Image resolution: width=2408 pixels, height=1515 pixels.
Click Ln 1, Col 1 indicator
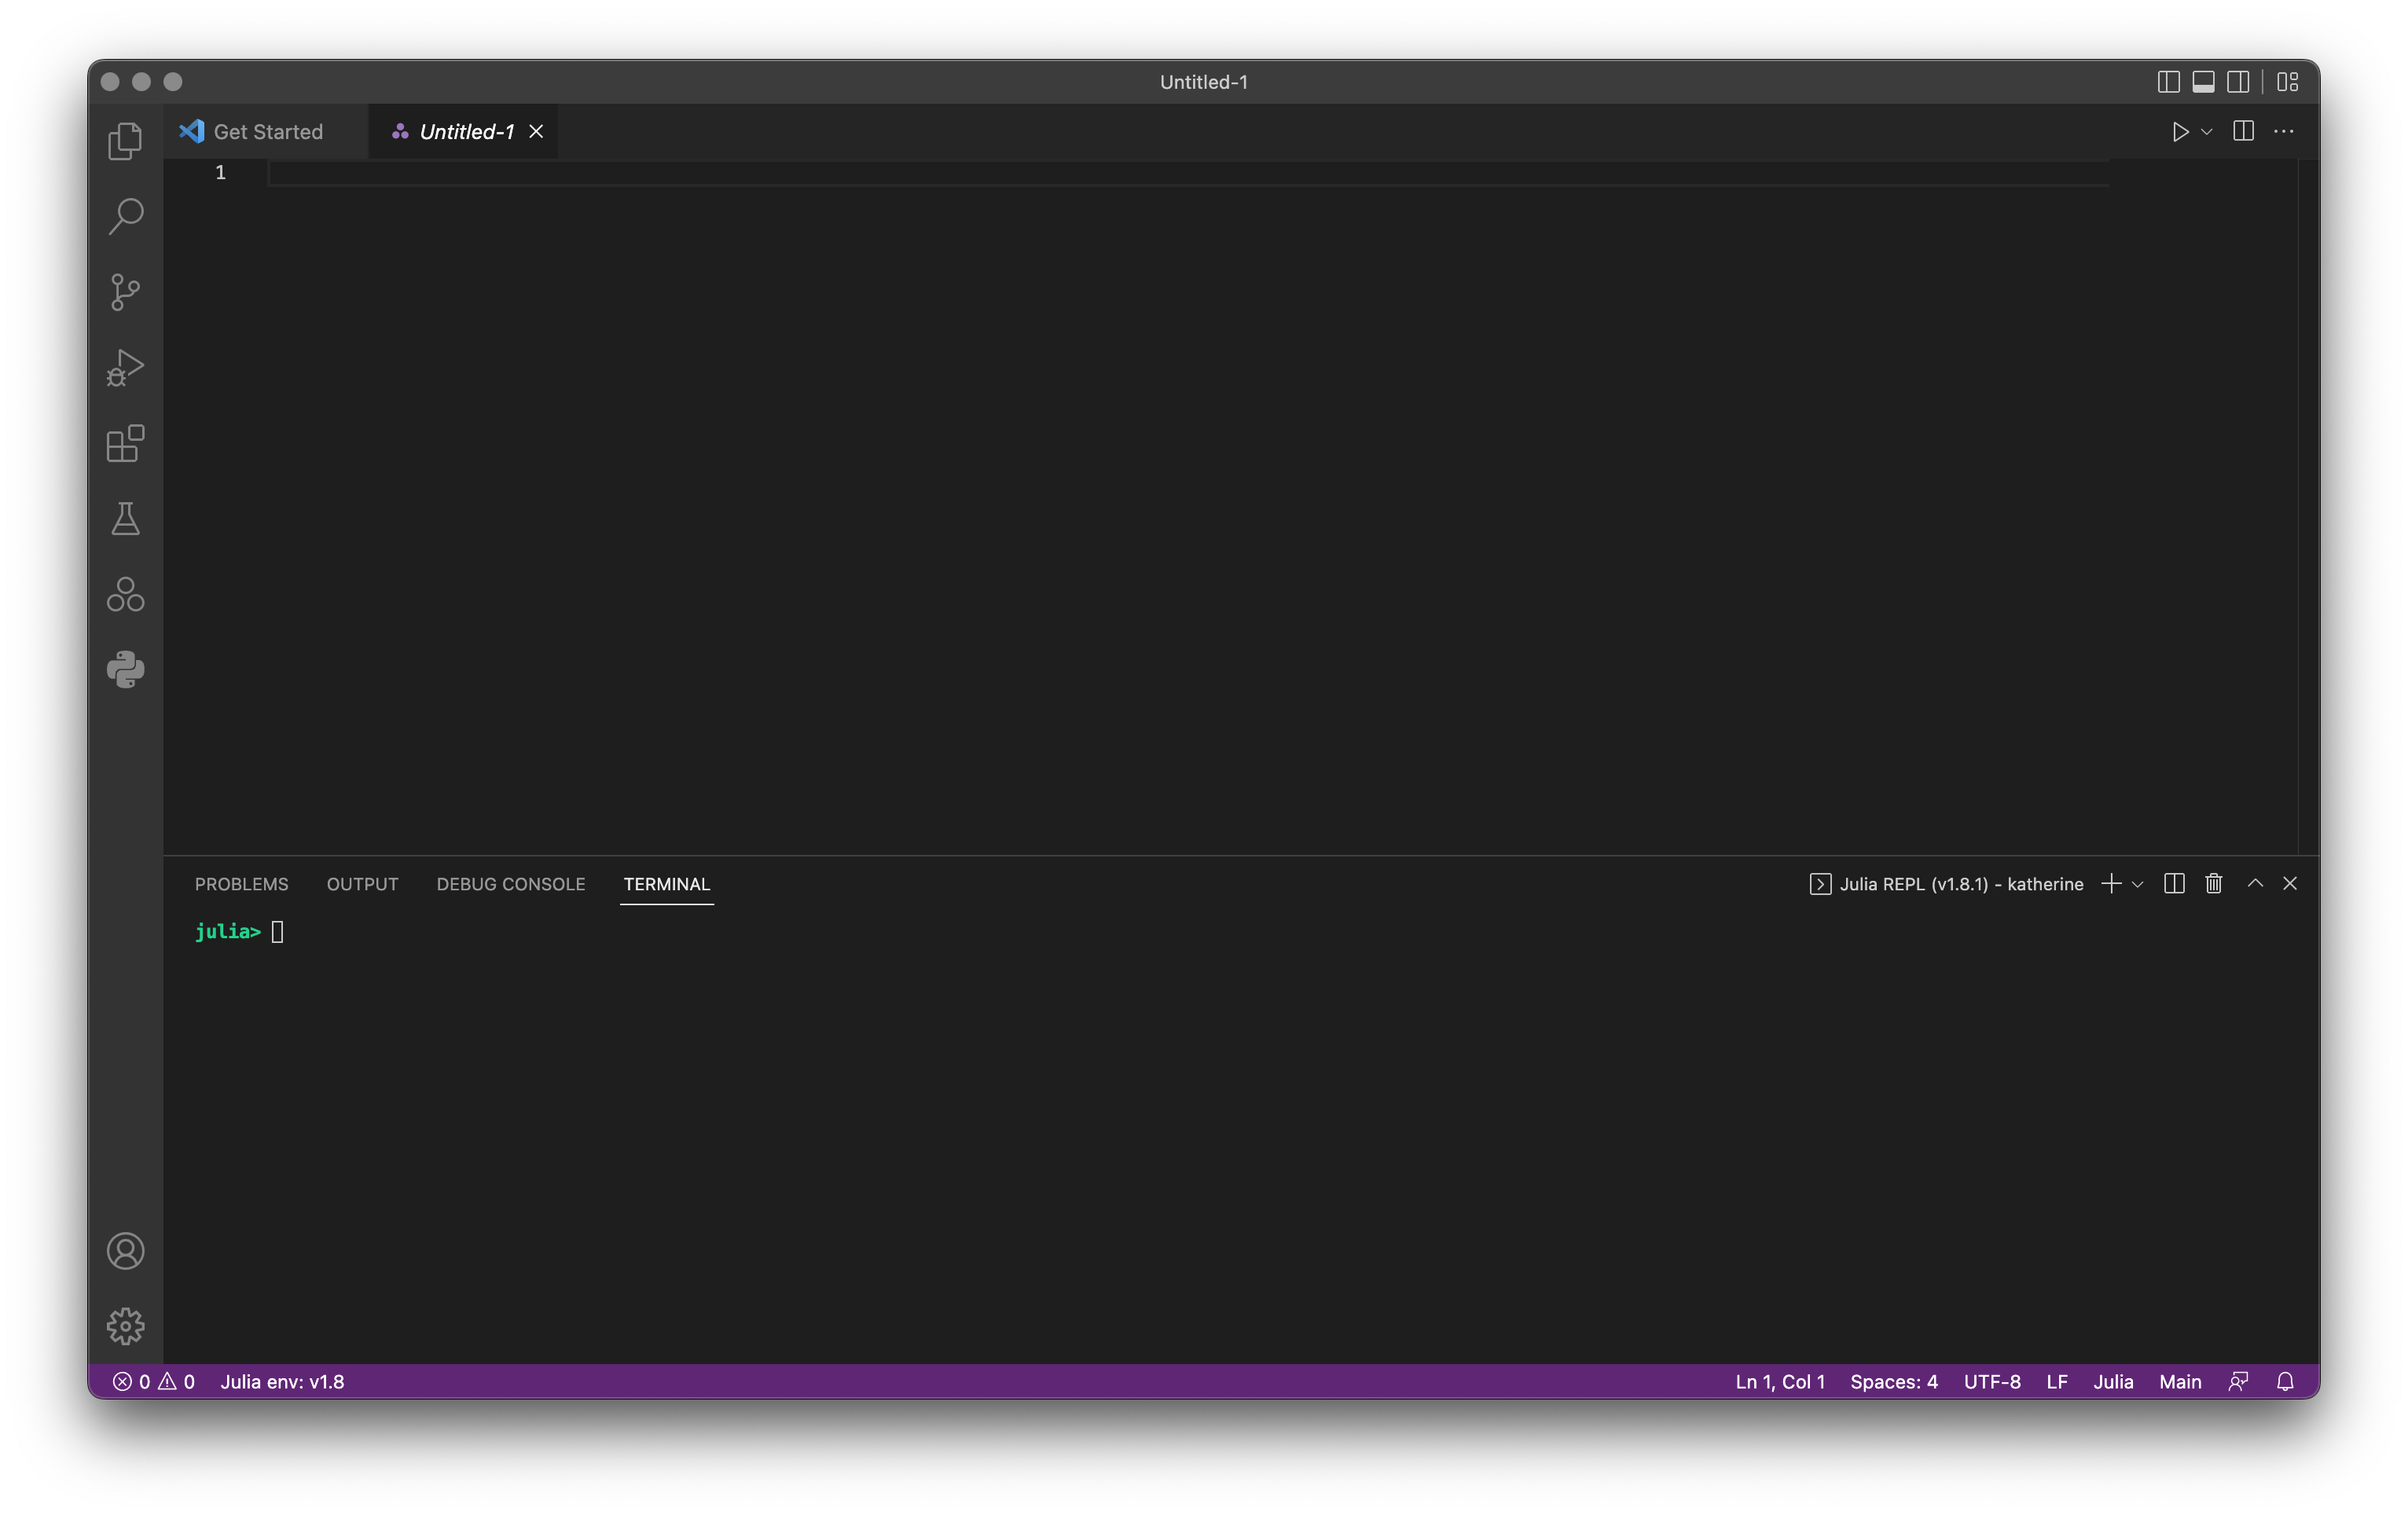coord(1780,1381)
